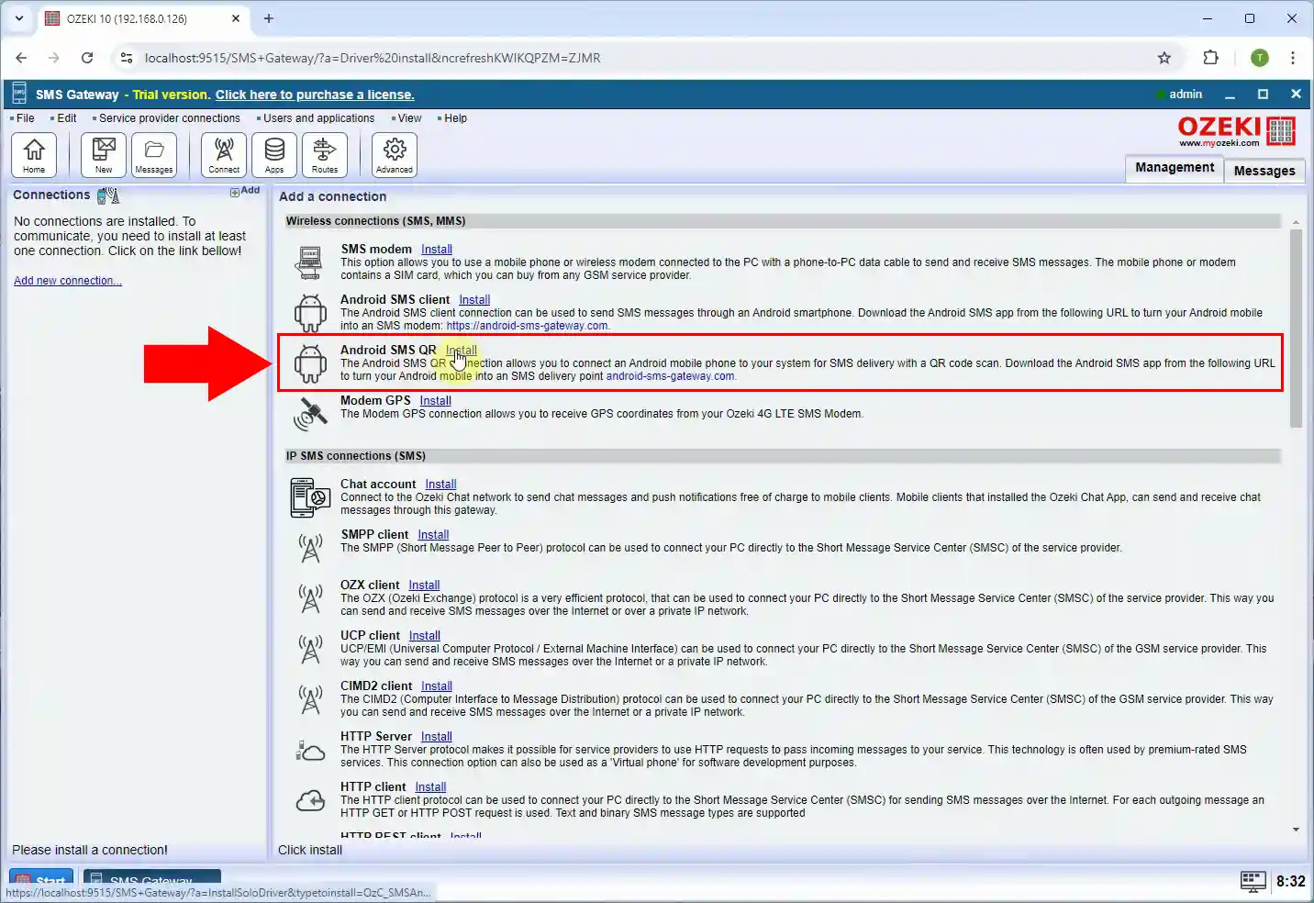Install the Android SMS QR connection
Screen dimensions: 1314x903
coord(462,351)
